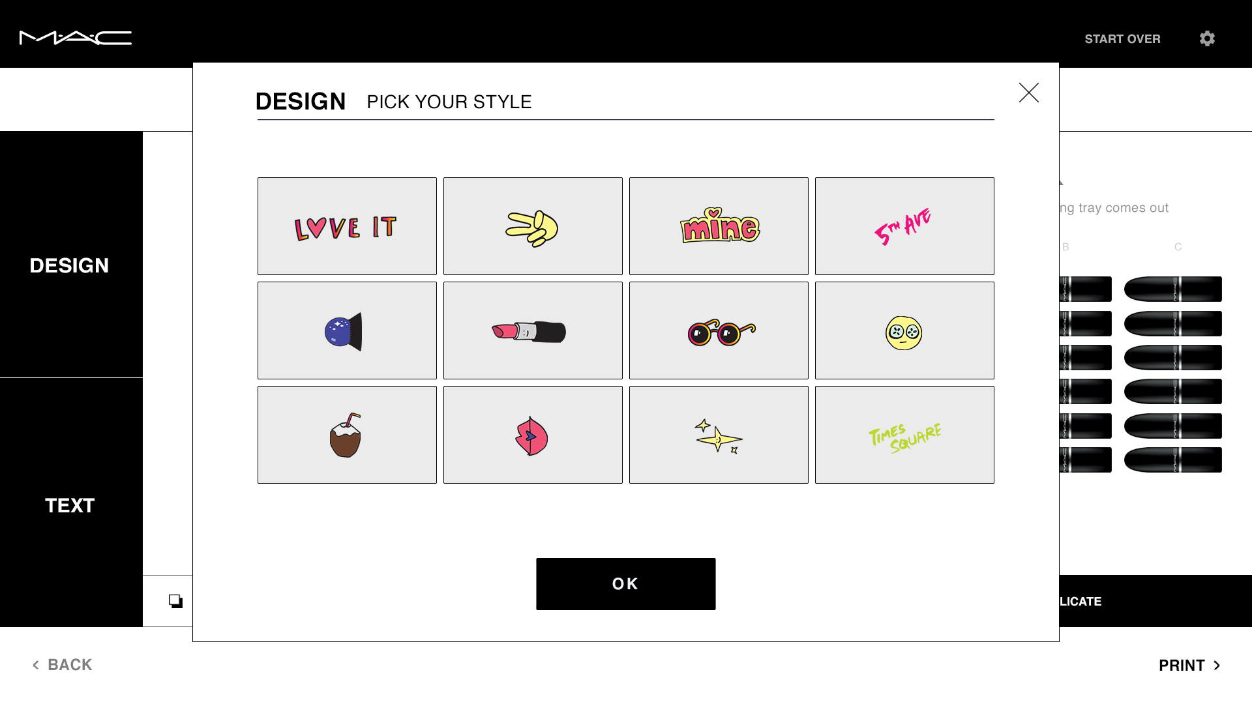Select the pink lipstick design
The image size is (1252, 704).
click(533, 330)
